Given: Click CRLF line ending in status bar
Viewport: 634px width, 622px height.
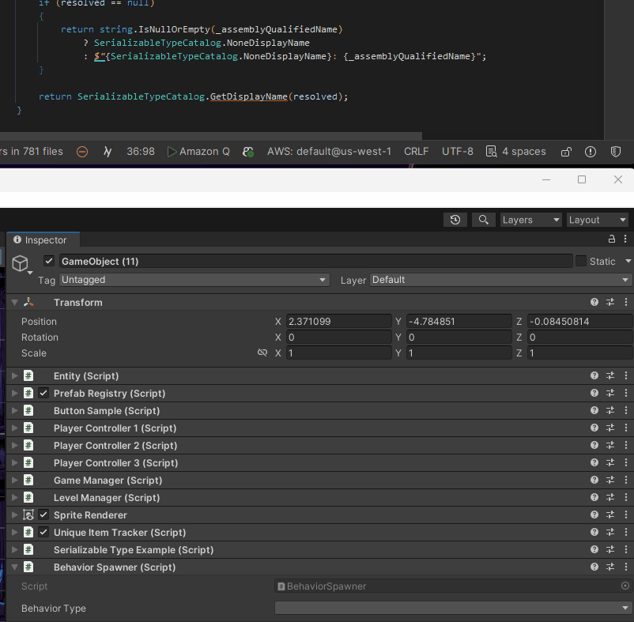Looking at the screenshot, I should [415, 151].
